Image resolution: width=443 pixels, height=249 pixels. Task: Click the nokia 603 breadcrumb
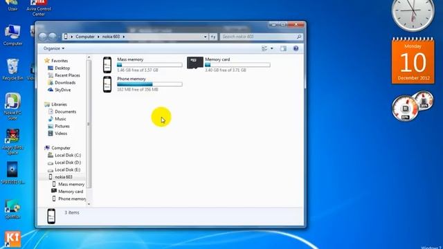[111, 37]
